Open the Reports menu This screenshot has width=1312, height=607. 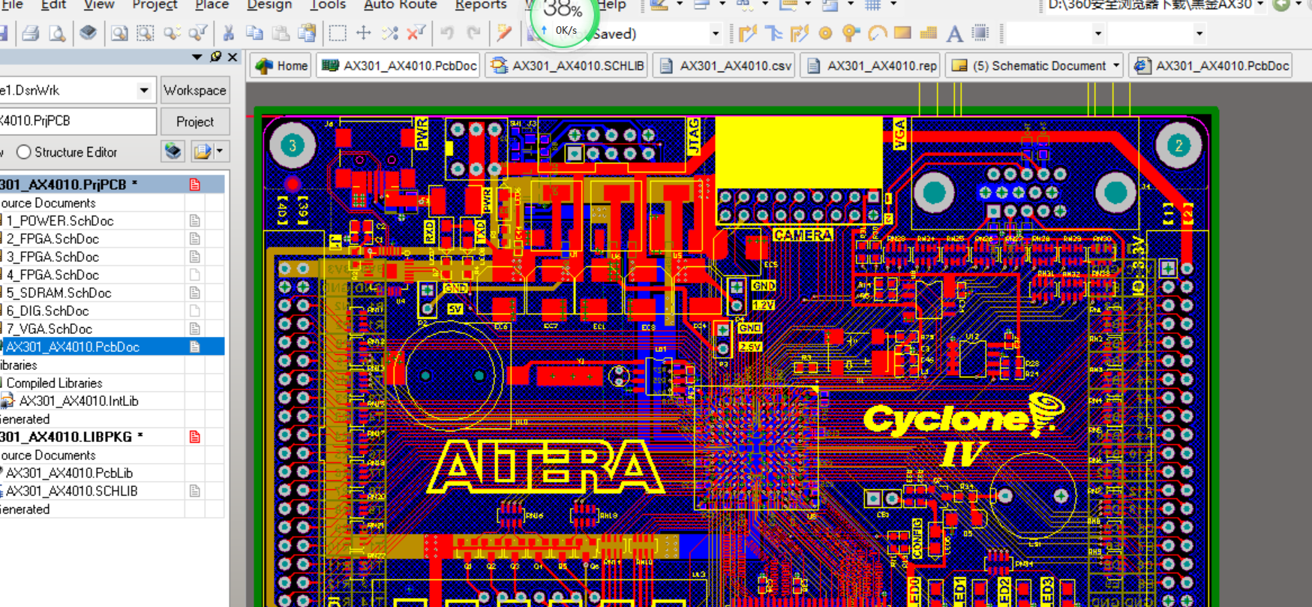[x=481, y=5]
